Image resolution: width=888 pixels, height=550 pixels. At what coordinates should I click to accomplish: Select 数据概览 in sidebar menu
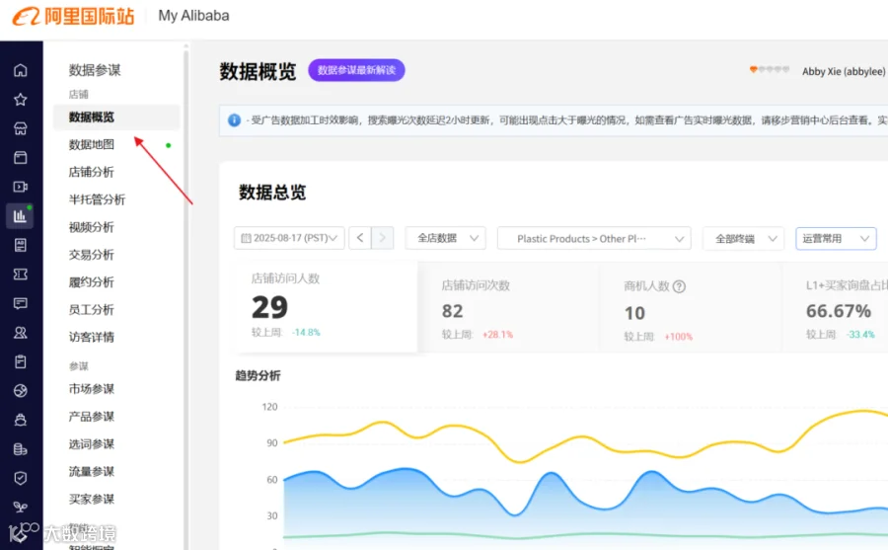[116, 118]
